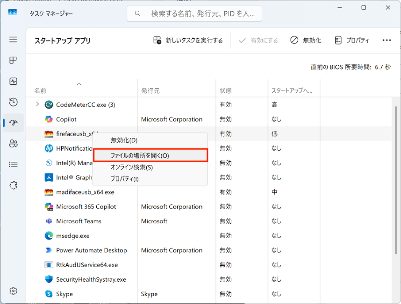Open the Performance page icon
The image size is (401, 304).
[13, 81]
